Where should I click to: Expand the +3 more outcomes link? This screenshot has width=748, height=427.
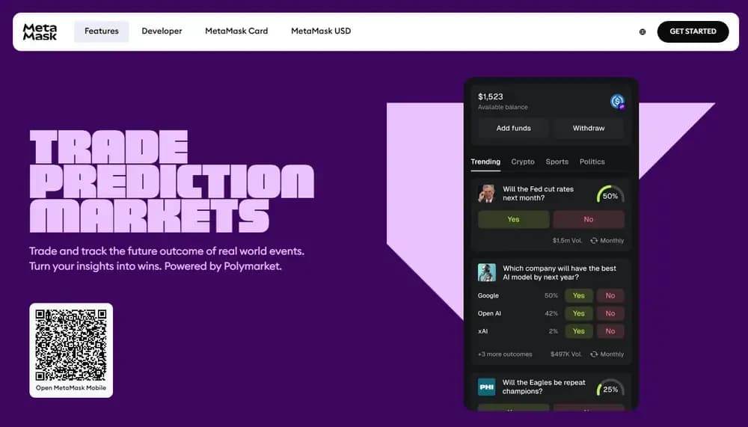tap(505, 354)
